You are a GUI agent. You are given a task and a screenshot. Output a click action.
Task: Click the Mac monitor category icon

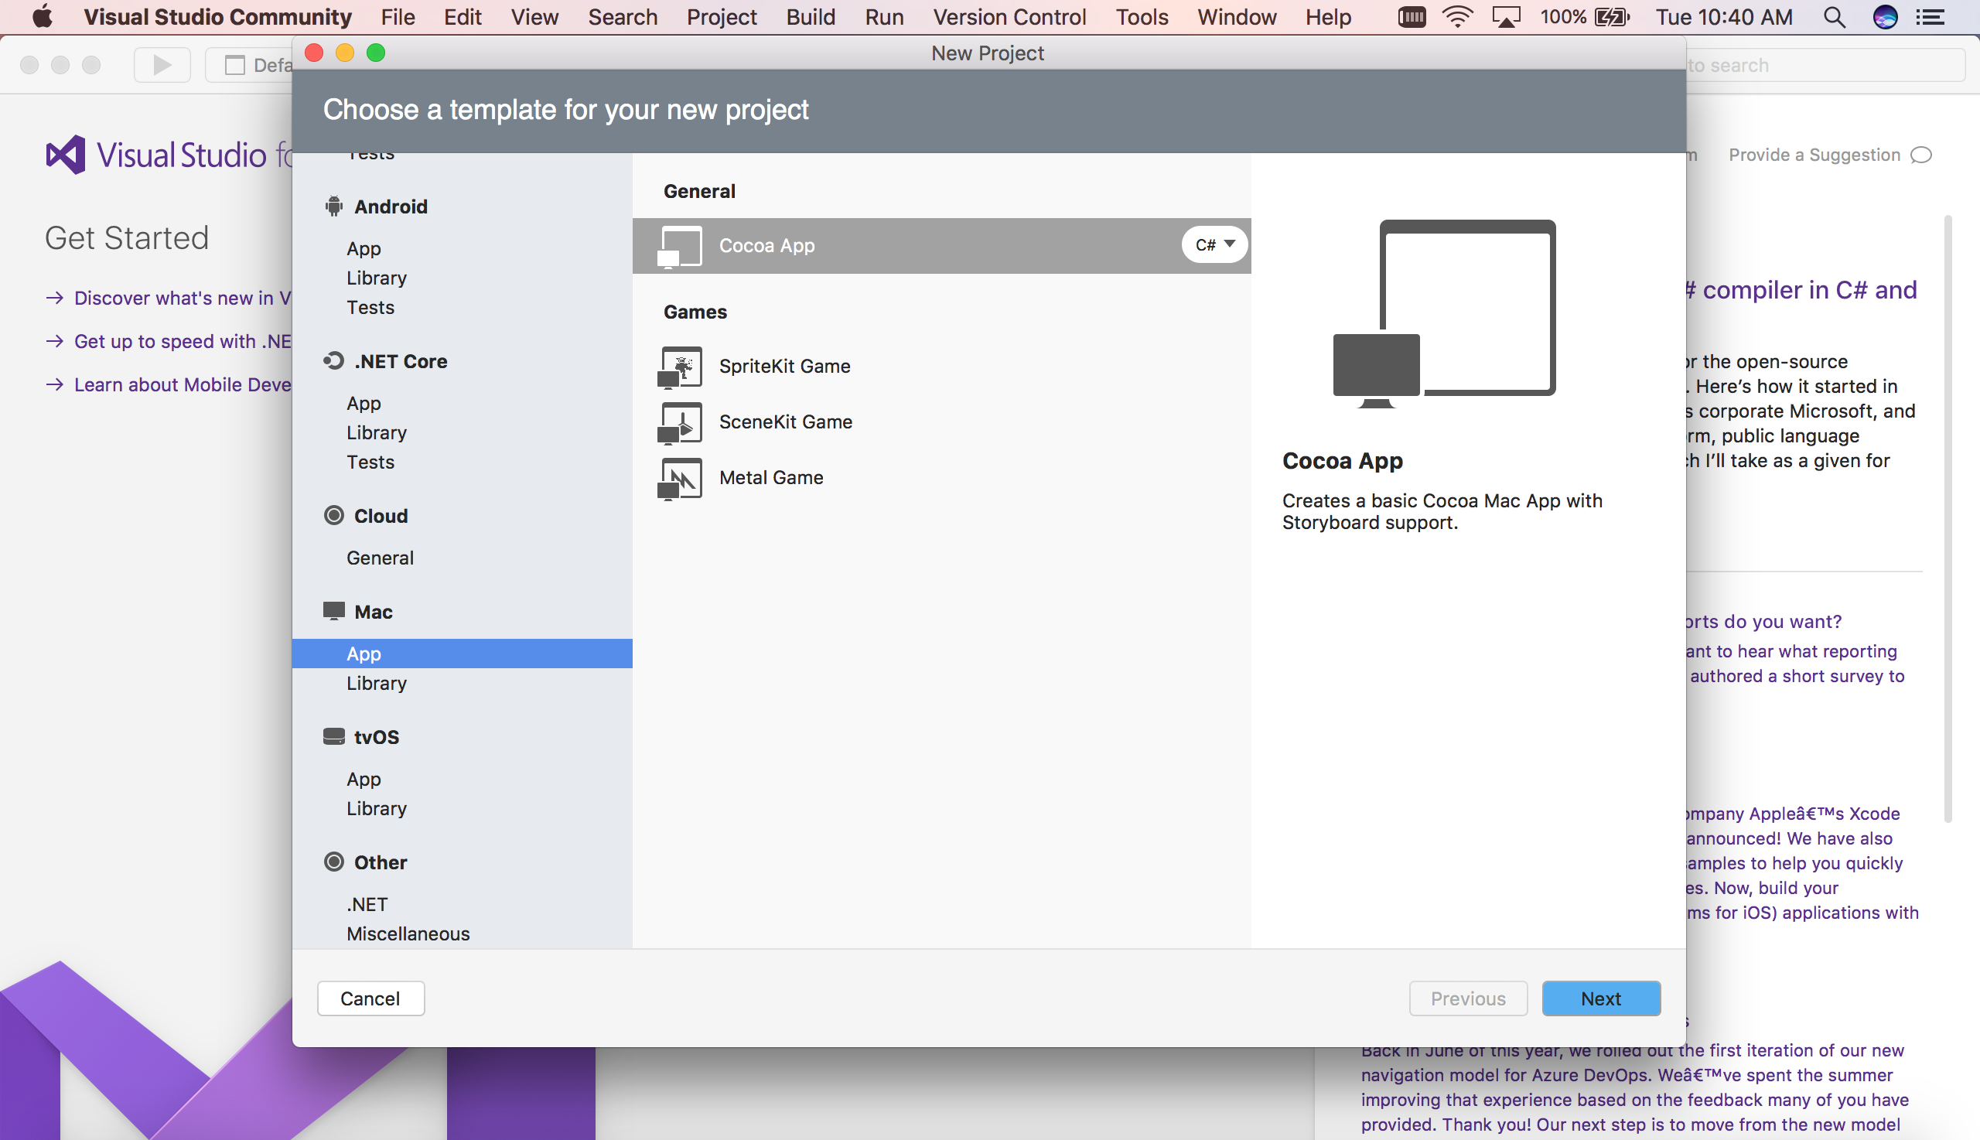coord(334,611)
